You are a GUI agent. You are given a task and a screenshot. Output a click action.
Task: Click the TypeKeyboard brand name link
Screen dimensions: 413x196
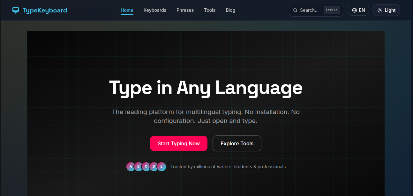click(x=45, y=10)
